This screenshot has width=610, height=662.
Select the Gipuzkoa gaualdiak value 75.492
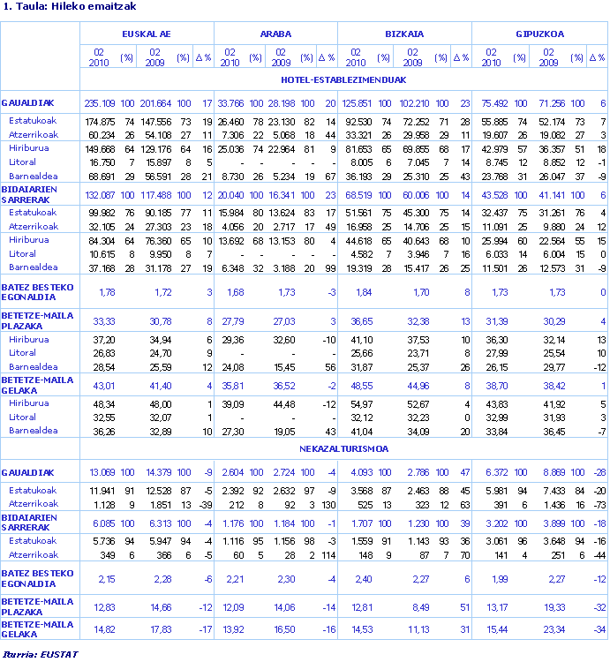[x=493, y=103]
